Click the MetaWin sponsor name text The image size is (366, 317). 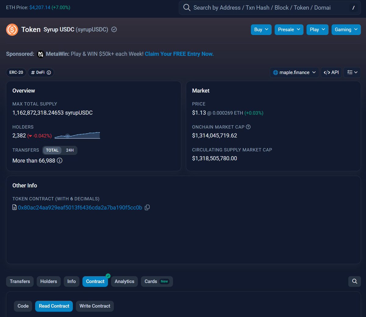tap(58, 54)
